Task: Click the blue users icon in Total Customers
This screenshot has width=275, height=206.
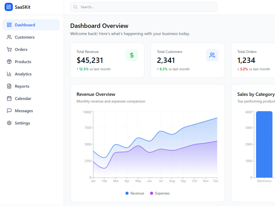Action: [212, 55]
